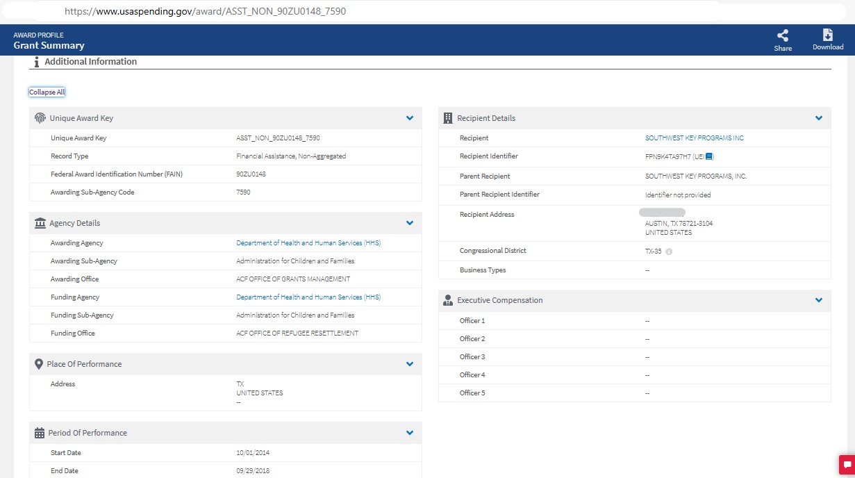Click the browser address bar URL
The width and height of the screenshot is (855, 478).
tap(205, 12)
